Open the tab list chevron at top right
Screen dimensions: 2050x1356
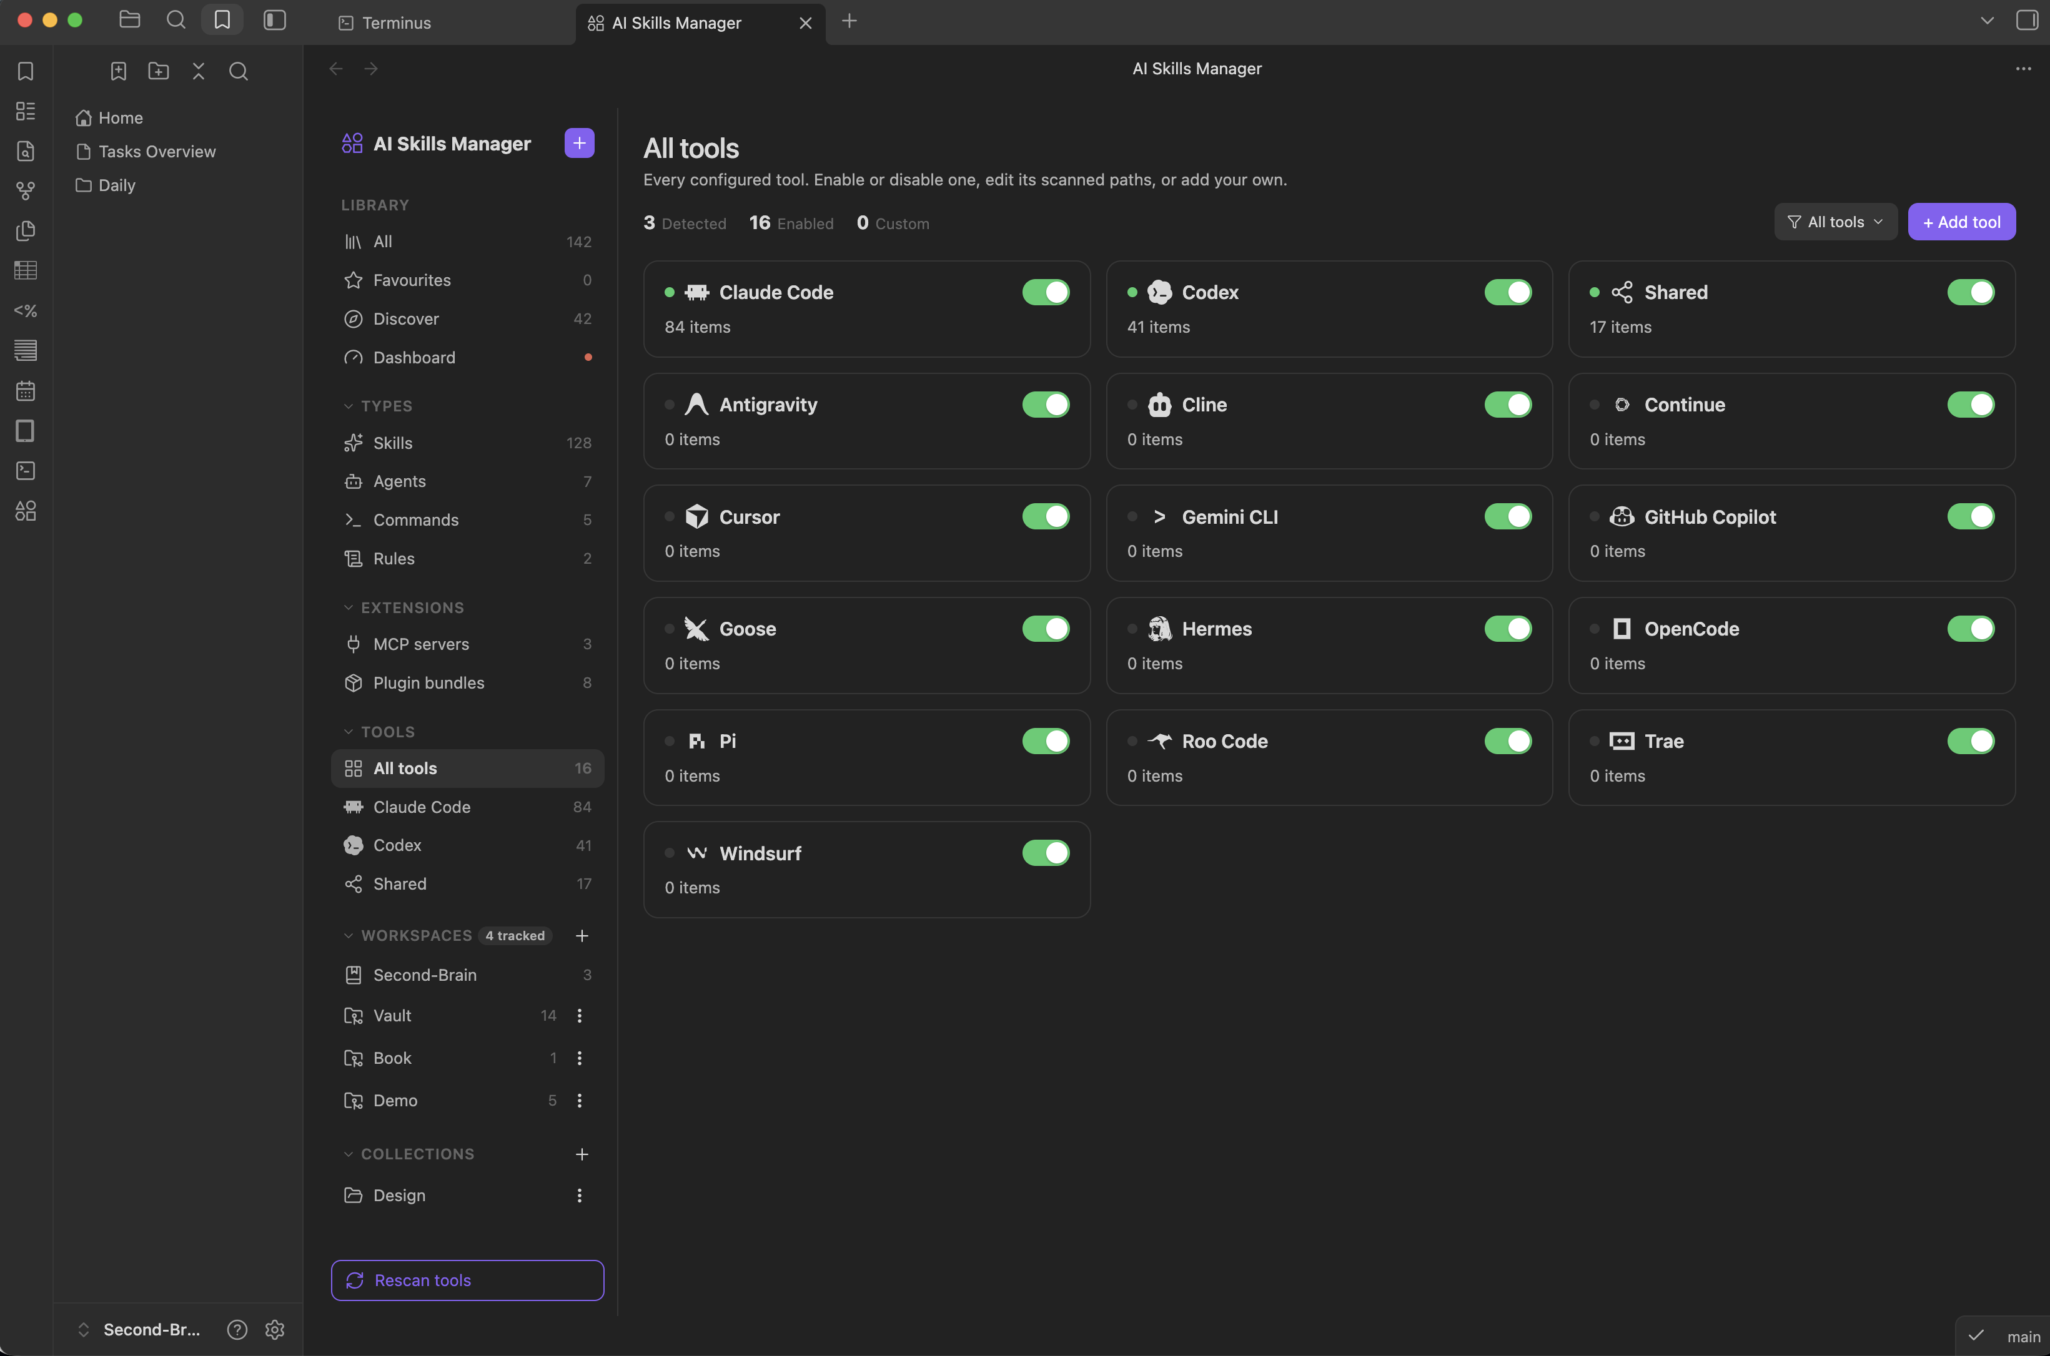1987,20
